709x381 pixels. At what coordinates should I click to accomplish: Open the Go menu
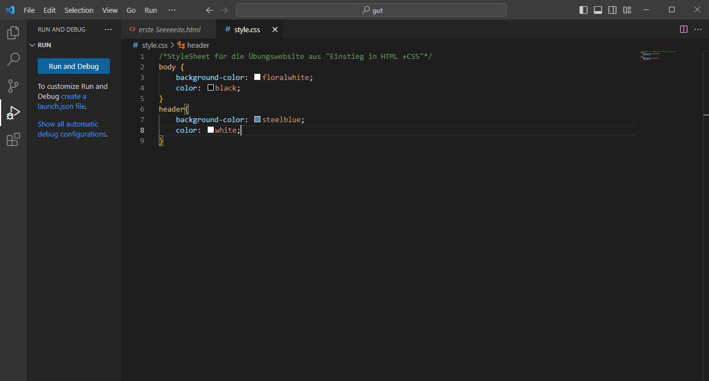pyautogui.click(x=131, y=10)
